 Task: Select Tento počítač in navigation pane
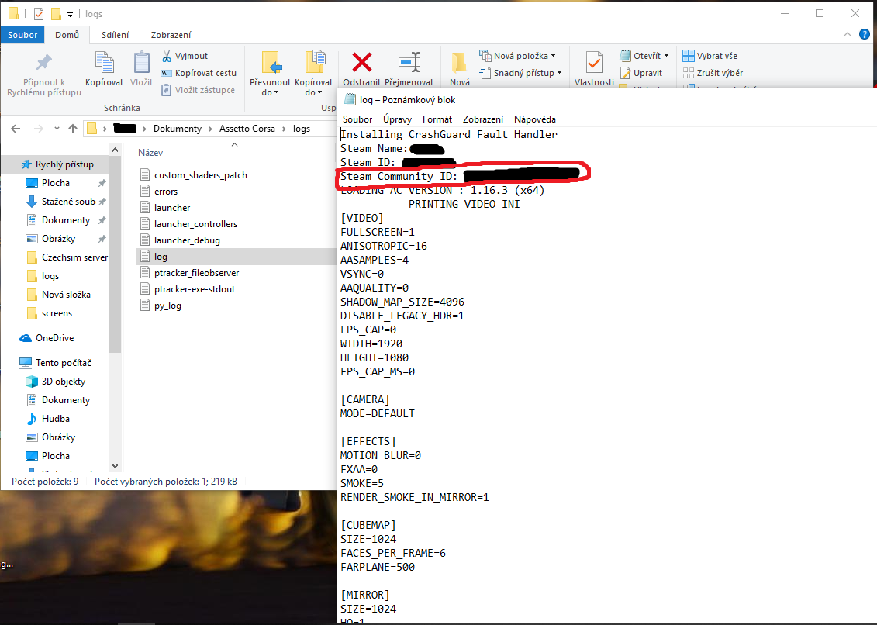tap(55, 363)
